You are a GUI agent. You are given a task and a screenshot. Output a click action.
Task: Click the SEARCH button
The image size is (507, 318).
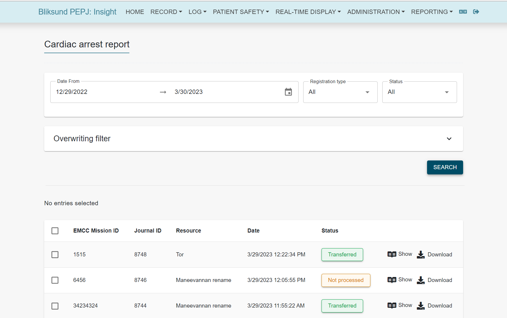445,167
